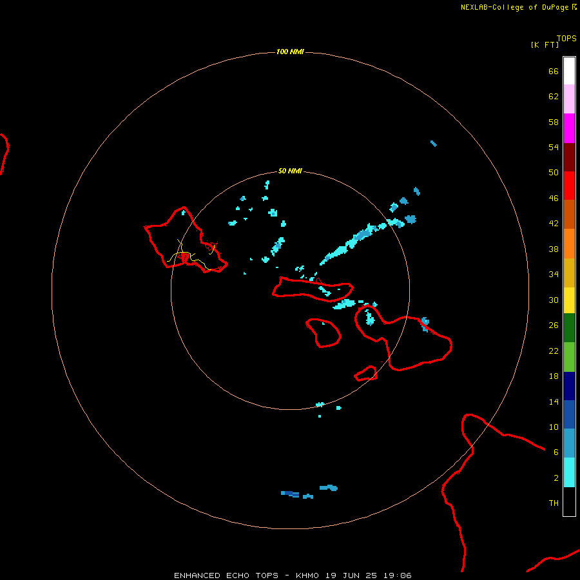Click the Molokai island outline
Viewport: 580px width, 580px height.
point(313,289)
